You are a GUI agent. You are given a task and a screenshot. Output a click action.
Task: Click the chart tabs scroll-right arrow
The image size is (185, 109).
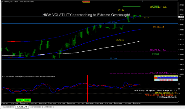(x=184, y=107)
